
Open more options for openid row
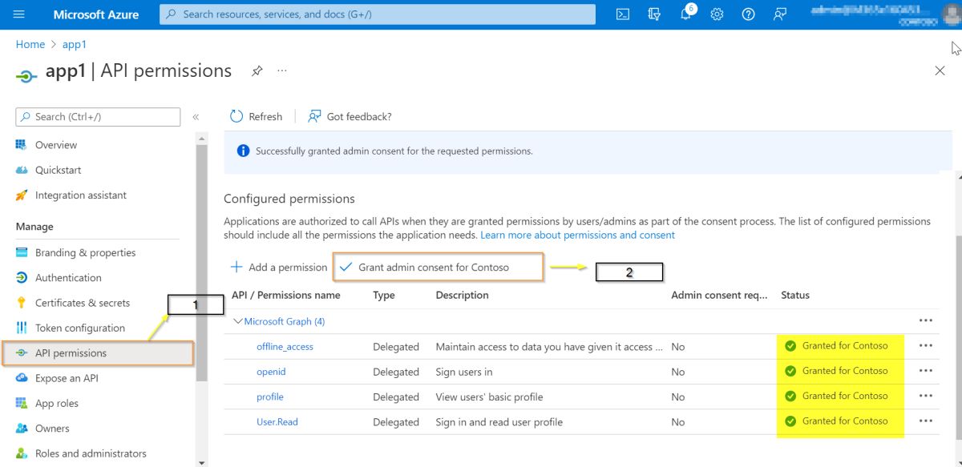click(926, 371)
